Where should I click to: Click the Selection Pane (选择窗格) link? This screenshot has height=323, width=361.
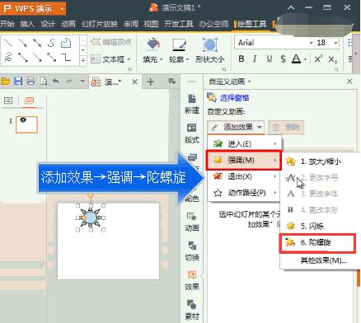(x=235, y=98)
